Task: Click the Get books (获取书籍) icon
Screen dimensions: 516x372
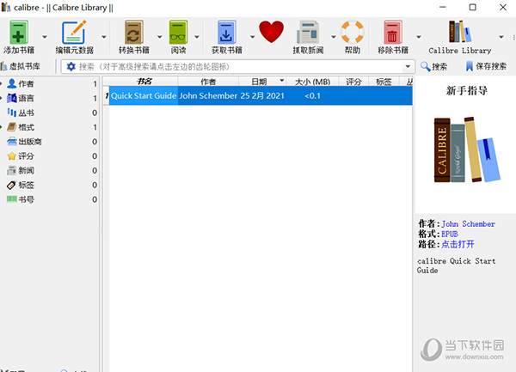Action: click(226, 32)
